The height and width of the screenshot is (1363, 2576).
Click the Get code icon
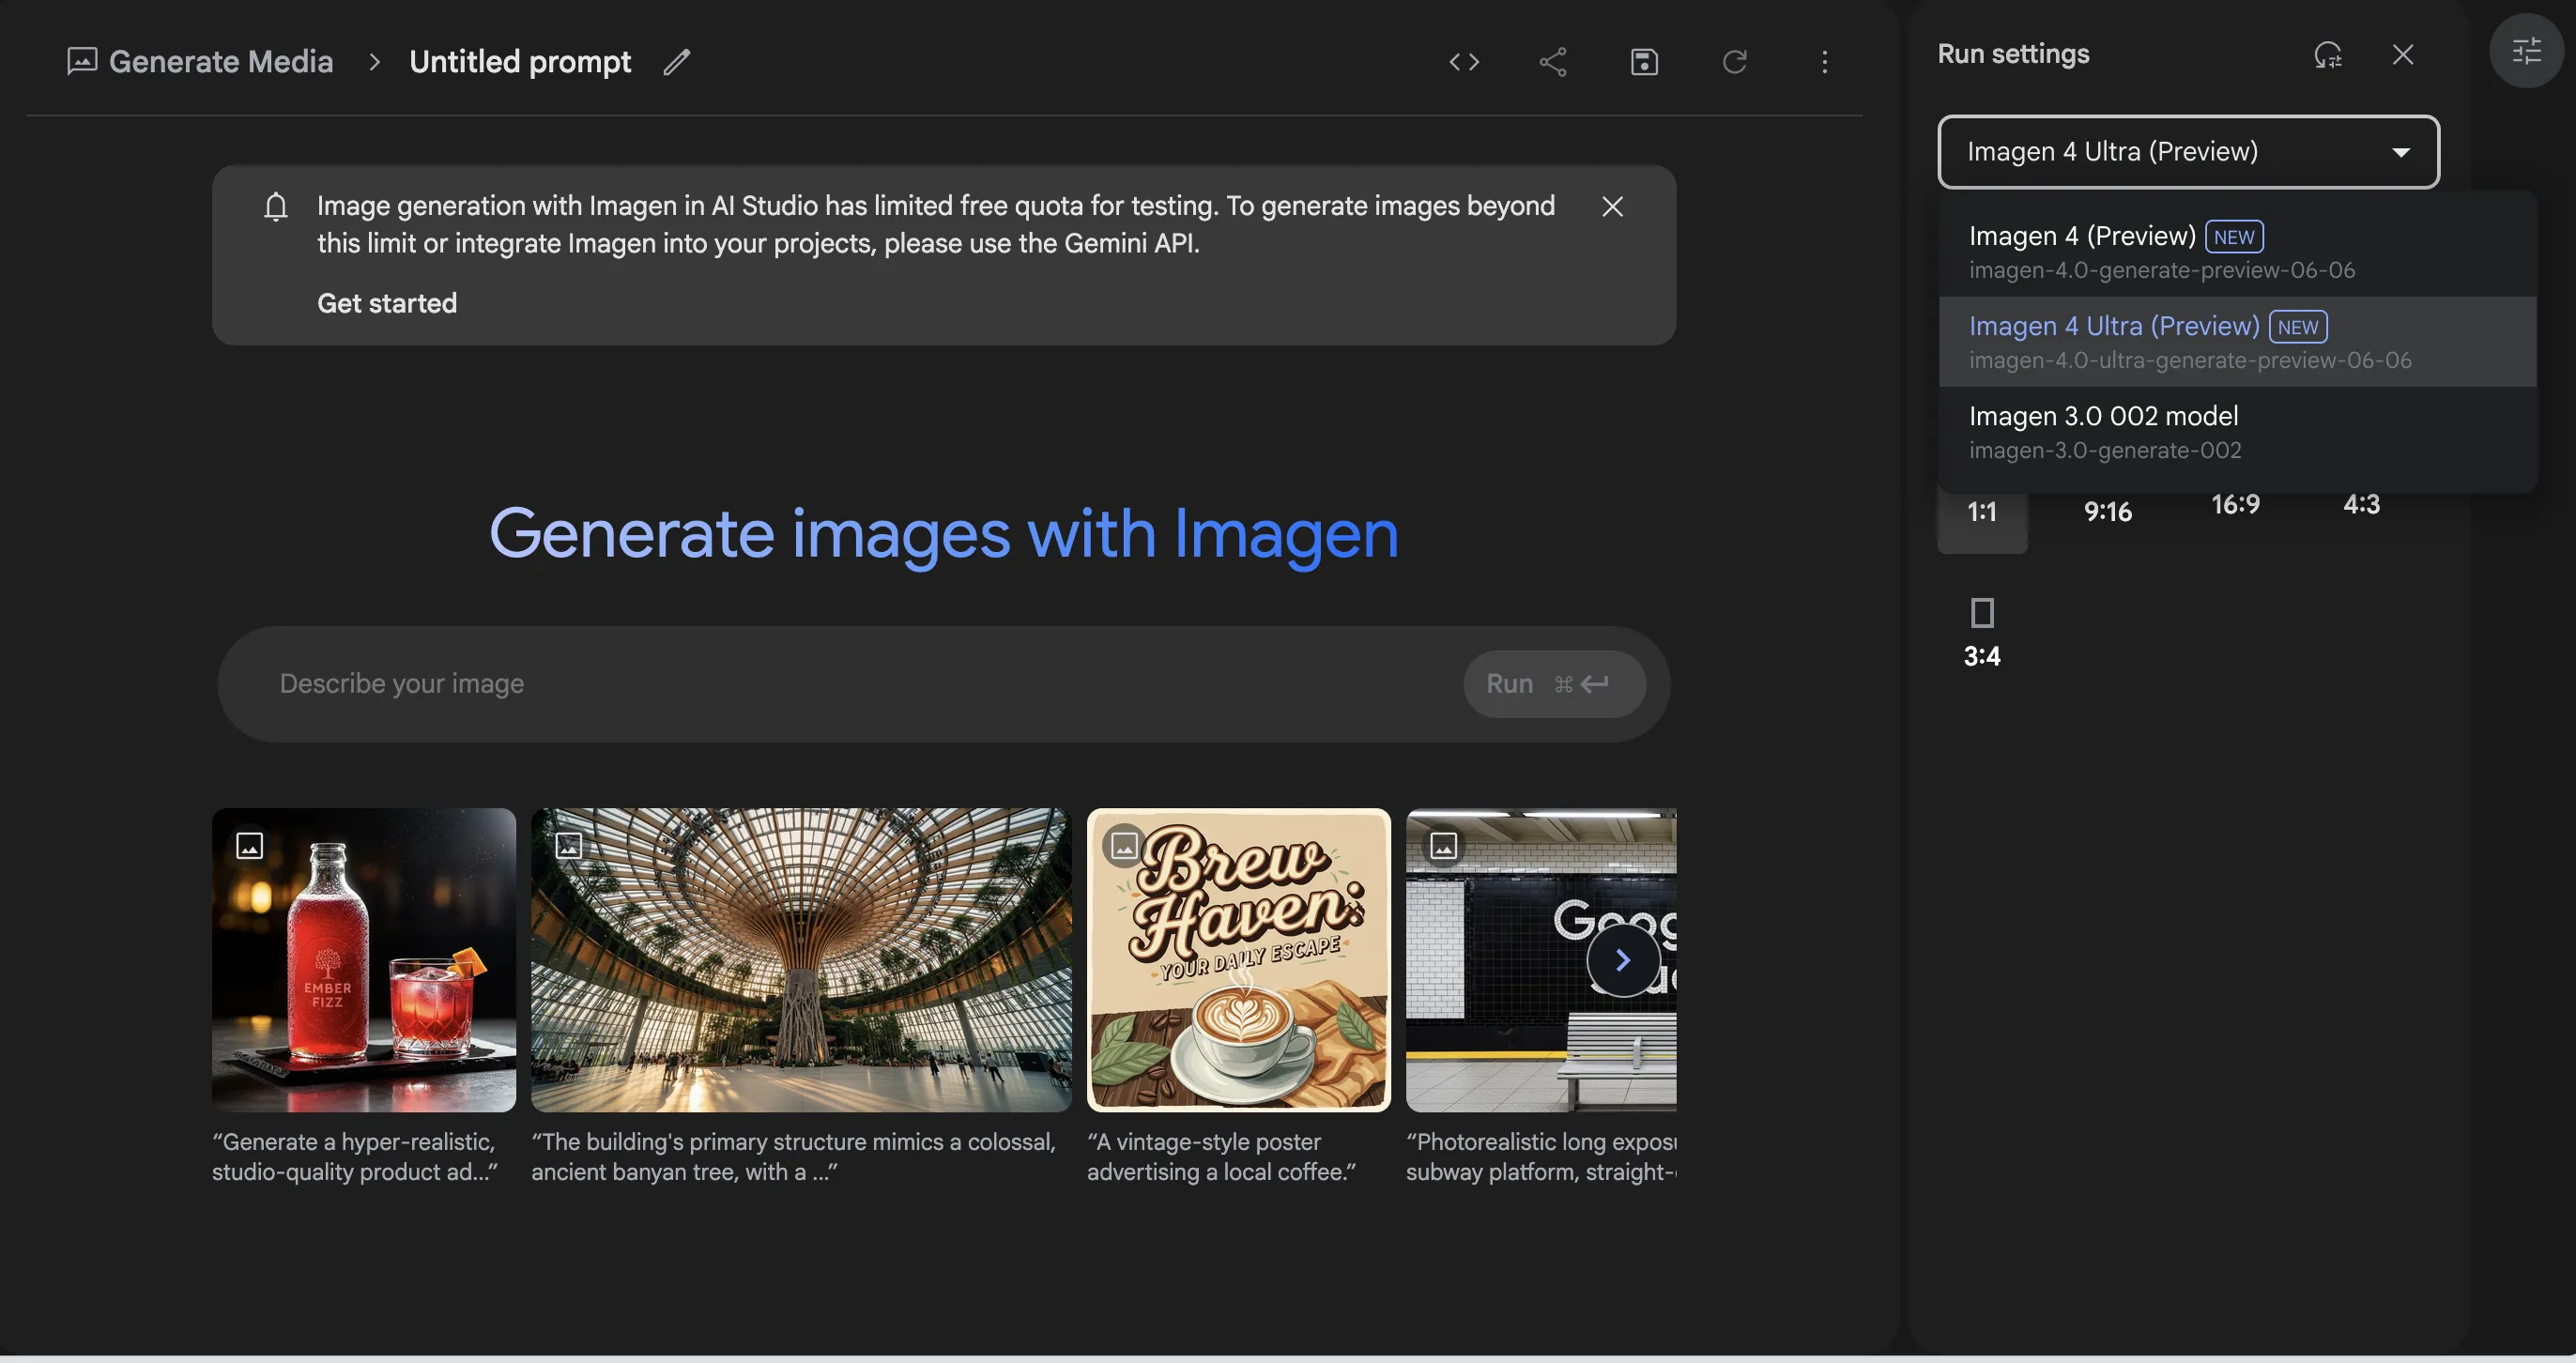[1464, 62]
